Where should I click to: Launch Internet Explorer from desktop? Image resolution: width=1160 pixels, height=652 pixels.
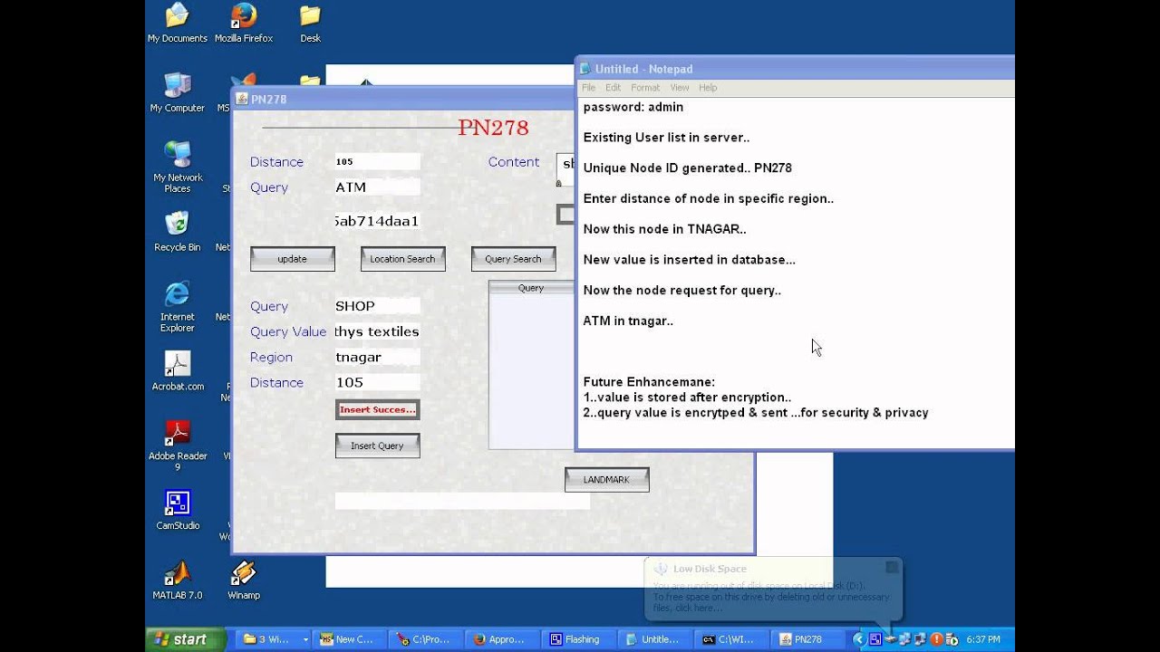click(x=178, y=307)
